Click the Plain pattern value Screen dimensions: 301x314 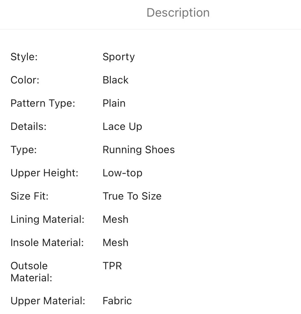[x=114, y=103]
